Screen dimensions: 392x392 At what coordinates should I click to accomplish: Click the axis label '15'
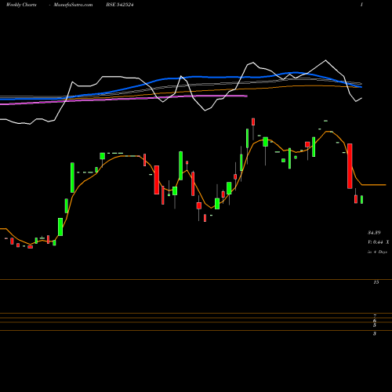(376, 282)
